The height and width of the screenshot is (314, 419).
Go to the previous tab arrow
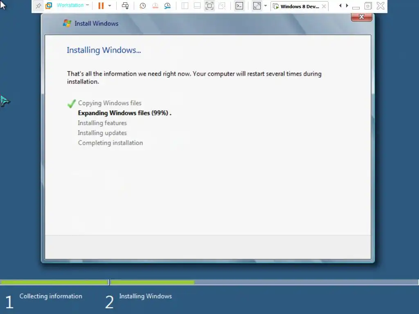(340, 6)
